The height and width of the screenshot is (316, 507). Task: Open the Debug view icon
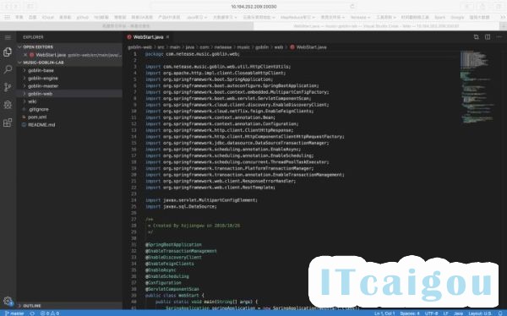tap(8, 105)
